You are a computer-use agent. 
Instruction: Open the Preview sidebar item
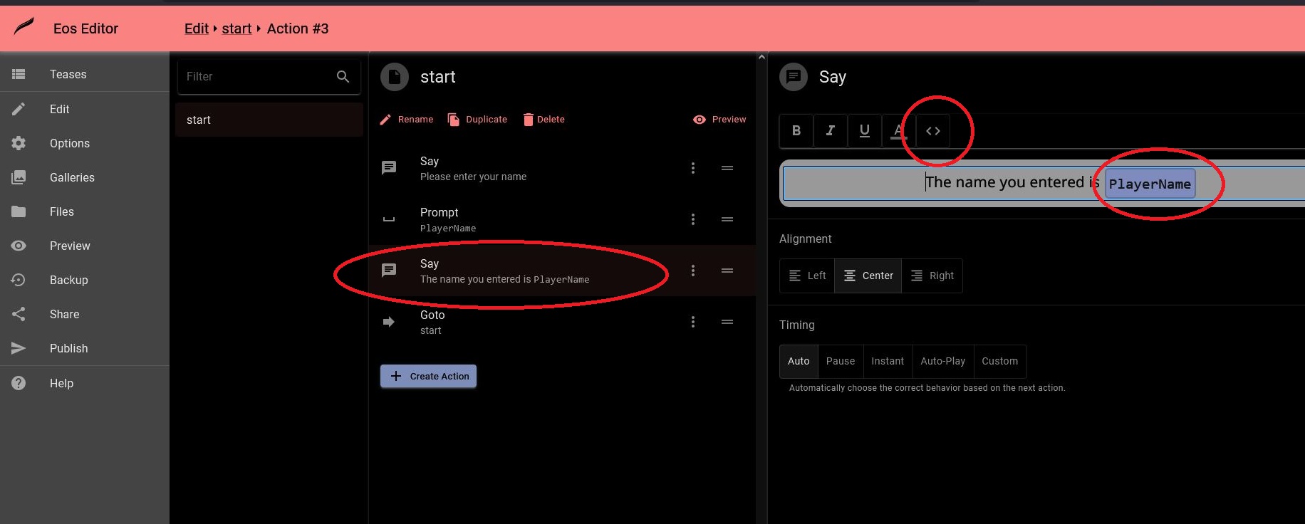(x=85, y=246)
